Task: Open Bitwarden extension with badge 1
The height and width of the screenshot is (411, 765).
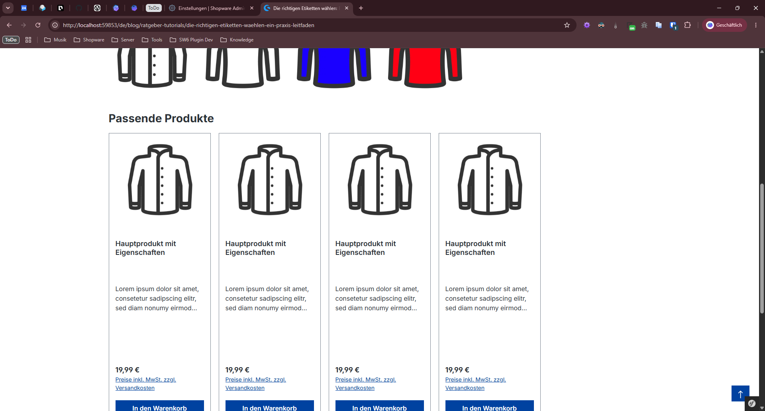Action: point(673,25)
